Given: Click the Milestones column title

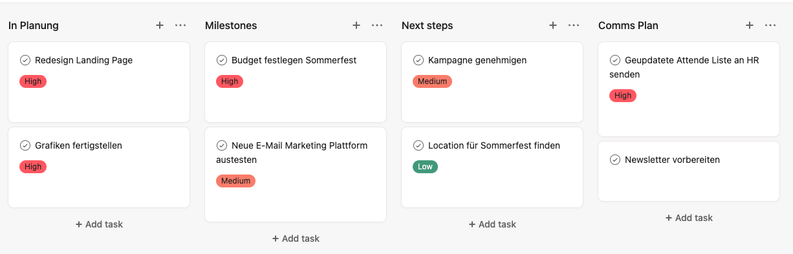Looking at the screenshot, I should pos(231,25).
